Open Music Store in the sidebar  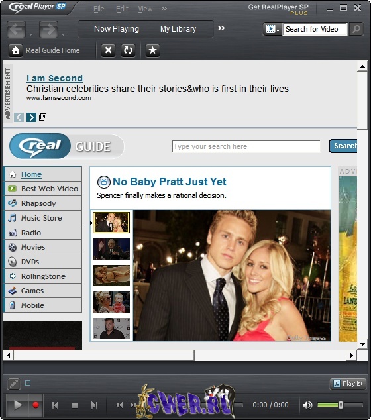pyautogui.click(x=44, y=218)
